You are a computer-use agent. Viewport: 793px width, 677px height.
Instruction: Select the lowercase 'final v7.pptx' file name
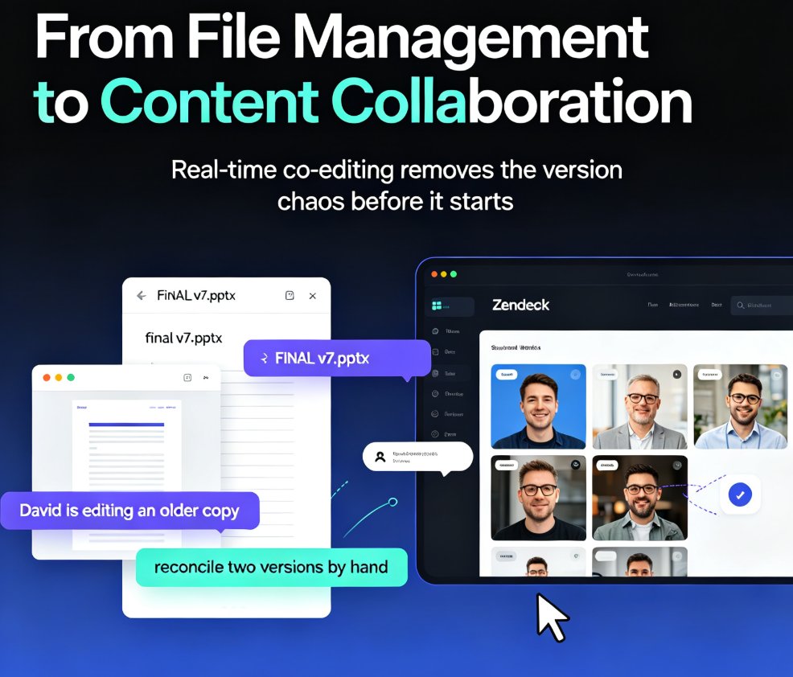click(x=183, y=338)
